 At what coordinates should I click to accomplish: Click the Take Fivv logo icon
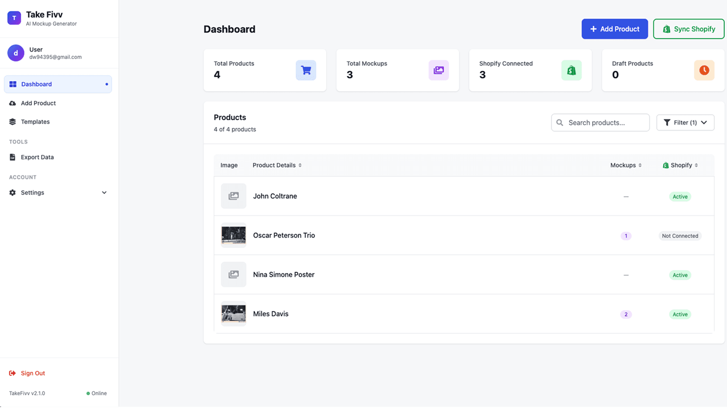point(14,18)
